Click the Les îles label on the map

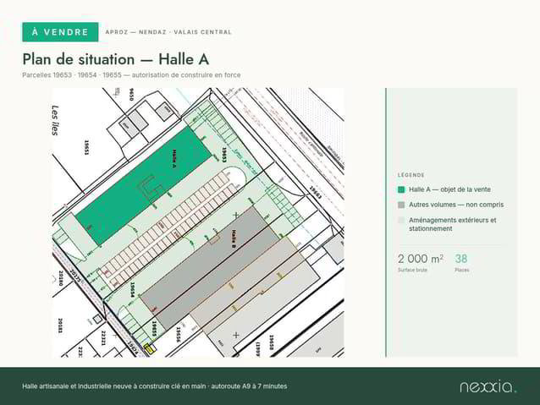point(55,120)
